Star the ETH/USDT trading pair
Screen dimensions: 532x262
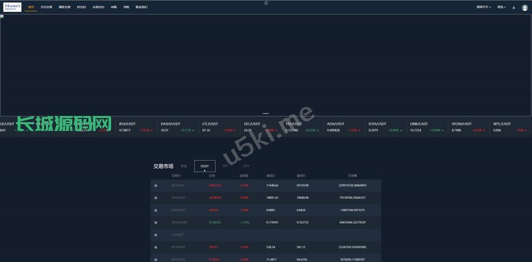click(155, 198)
